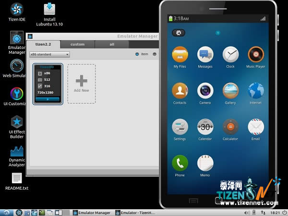The width and height of the screenshot is (288, 216).
Task: Click the Tizen pinwheel launcher in taskbar
Action: click(x=19, y=213)
